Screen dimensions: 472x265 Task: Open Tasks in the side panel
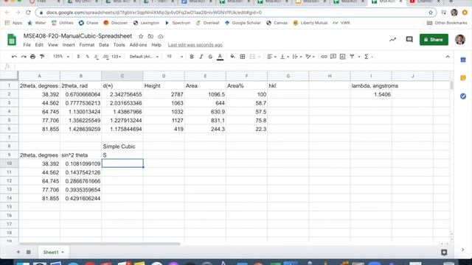click(x=463, y=96)
